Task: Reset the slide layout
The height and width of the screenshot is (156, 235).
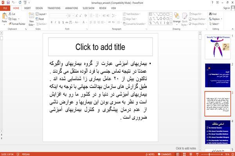Action: pos(40,19)
